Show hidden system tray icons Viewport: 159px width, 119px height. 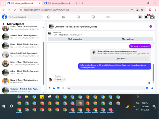click(x=134, y=106)
